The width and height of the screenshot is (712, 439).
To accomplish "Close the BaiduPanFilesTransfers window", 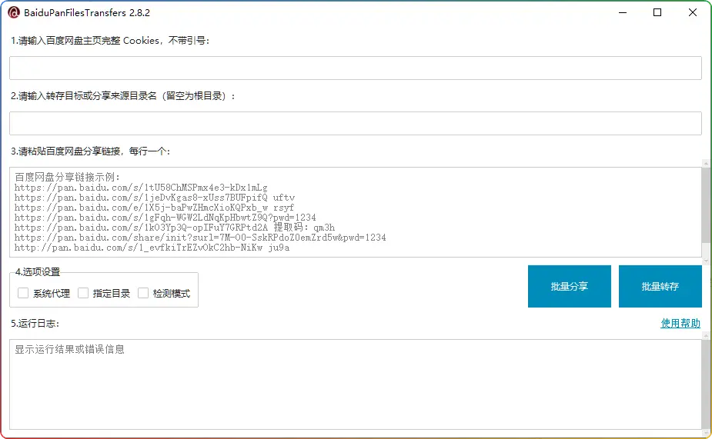I will click(x=693, y=12).
